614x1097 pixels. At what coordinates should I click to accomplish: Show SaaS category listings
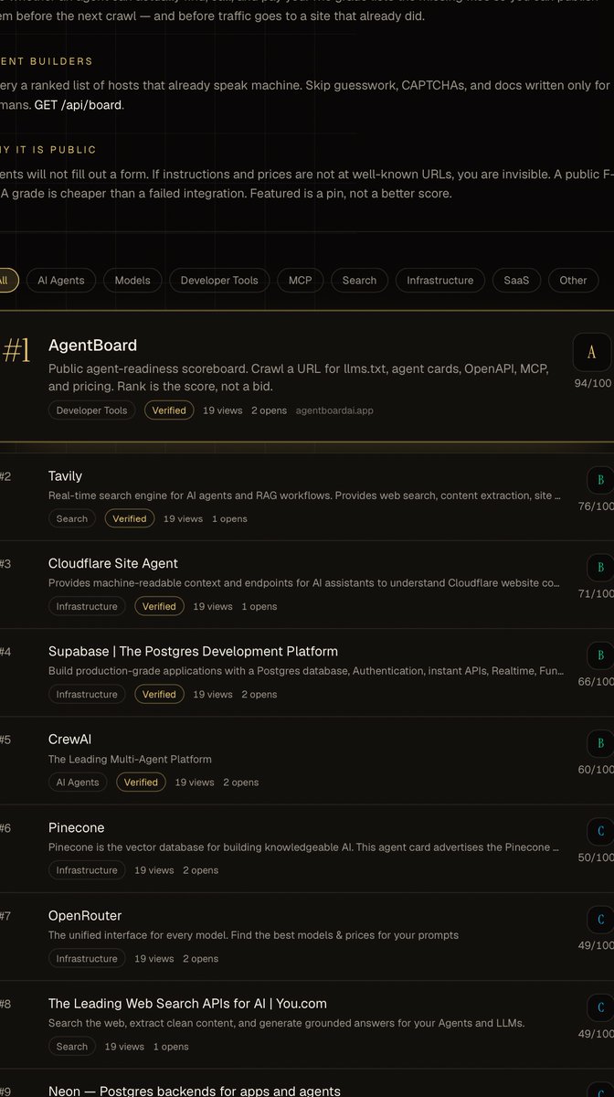[x=516, y=281]
